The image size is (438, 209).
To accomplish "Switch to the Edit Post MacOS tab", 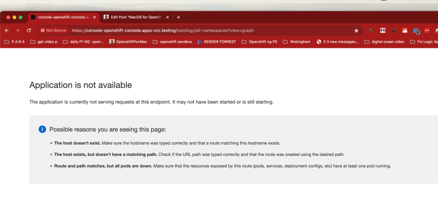I will (136, 17).
